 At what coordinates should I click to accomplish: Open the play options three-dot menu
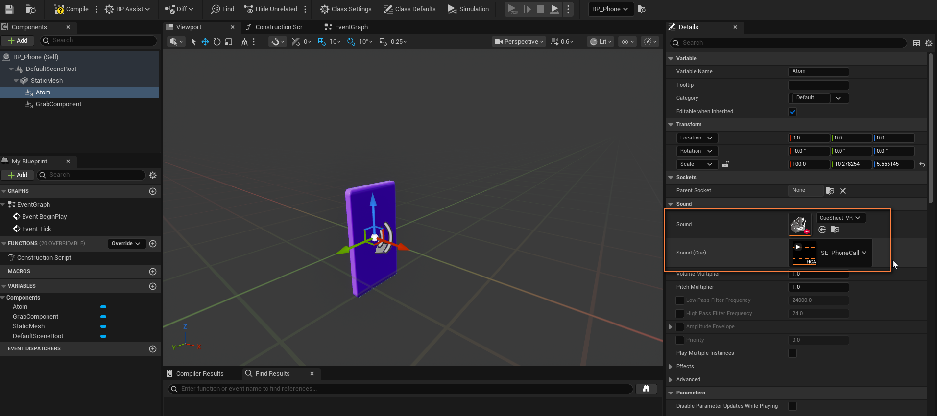tap(568, 9)
